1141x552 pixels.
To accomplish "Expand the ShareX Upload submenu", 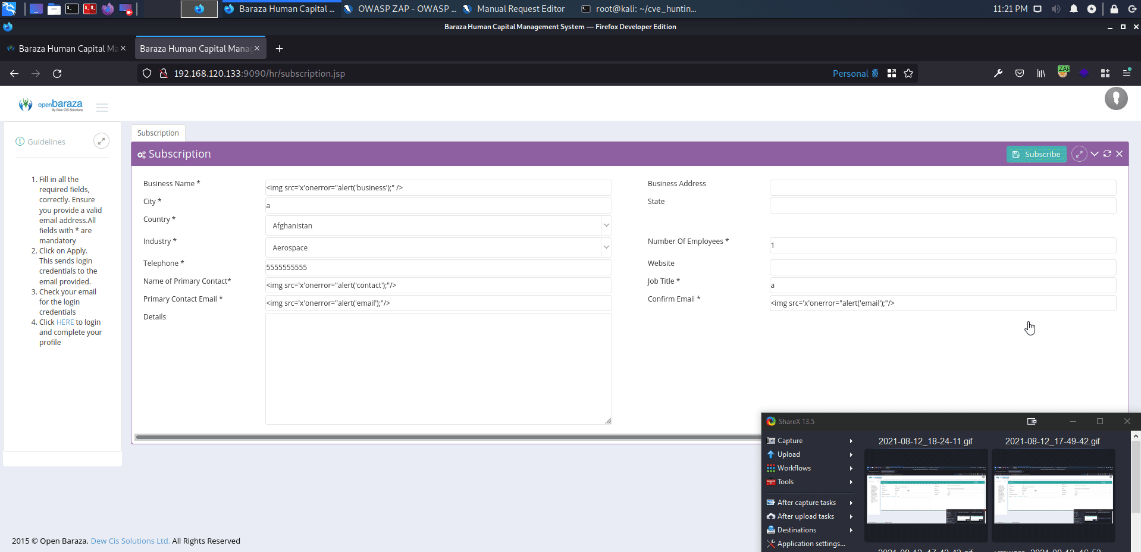I will point(810,454).
